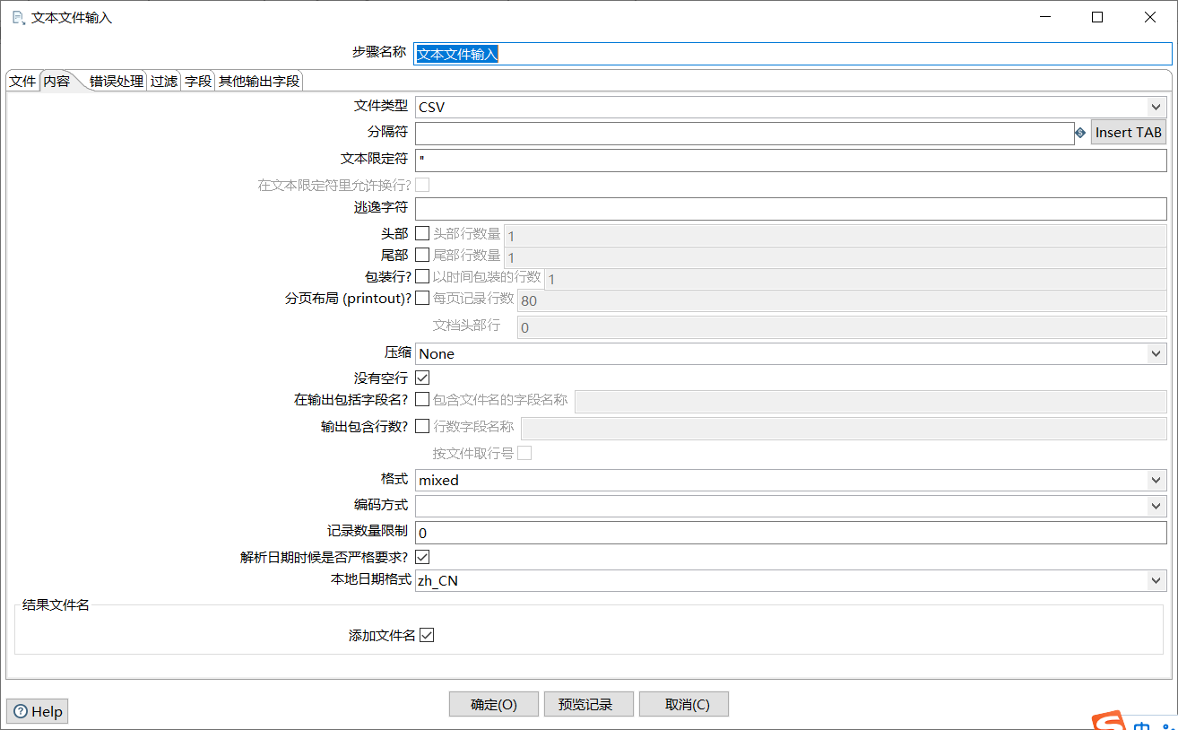This screenshot has height=730, width=1178.
Task: Enable the 分页布局 (printout)? checkbox
Action: click(422, 298)
